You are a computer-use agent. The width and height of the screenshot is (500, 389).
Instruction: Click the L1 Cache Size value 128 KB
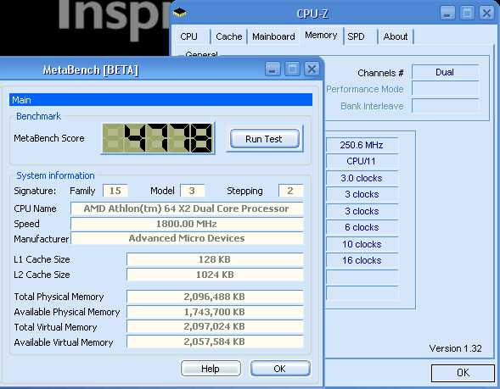[x=215, y=259]
